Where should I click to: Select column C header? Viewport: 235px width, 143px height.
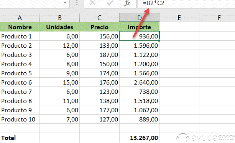[100, 18]
